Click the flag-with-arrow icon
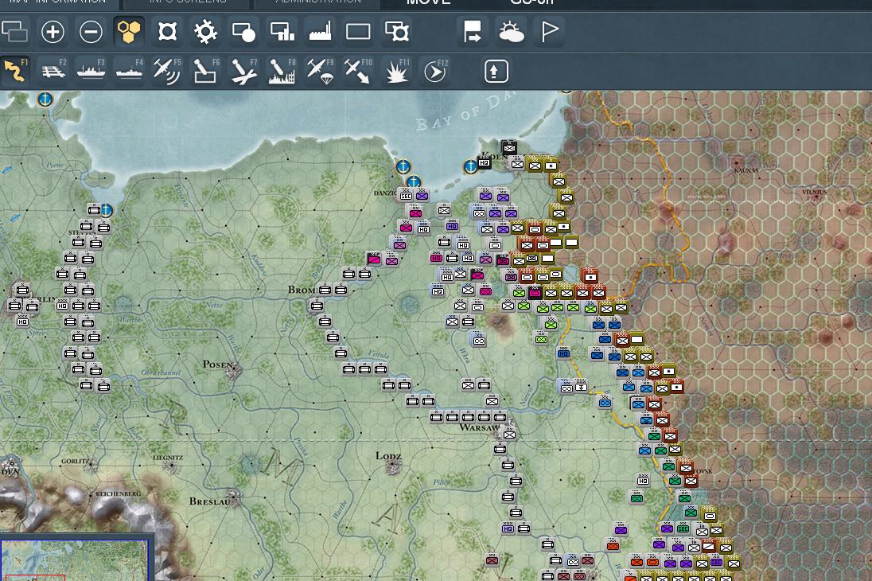This screenshot has width=872, height=581. click(473, 31)
